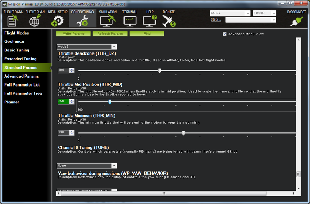The image size is (310, 204).
Task: Click the Mission Planner title bar icon
Action: [x=4, y=4]
